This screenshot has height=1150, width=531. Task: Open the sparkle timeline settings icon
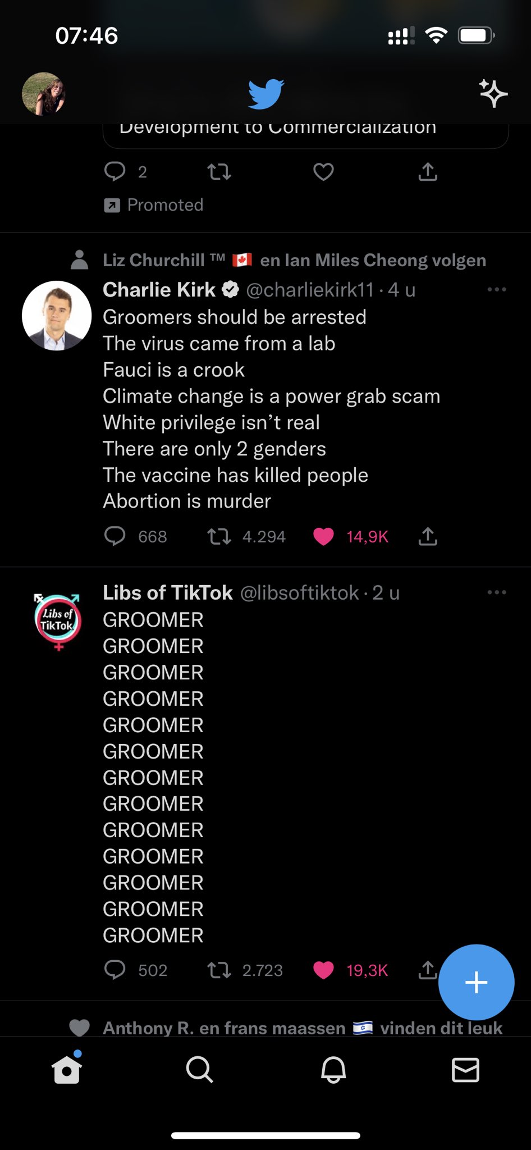click(493, 93)
